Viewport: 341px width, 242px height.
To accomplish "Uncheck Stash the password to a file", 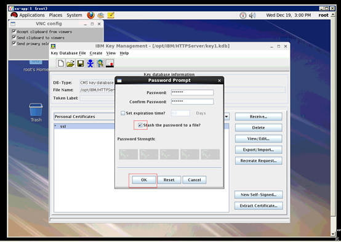I will pos(140,125).
